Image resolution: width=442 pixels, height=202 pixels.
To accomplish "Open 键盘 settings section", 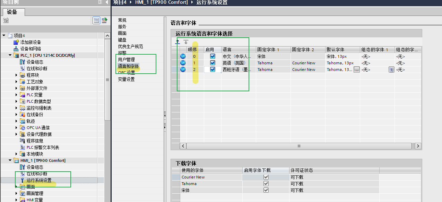I will point(122,40).
